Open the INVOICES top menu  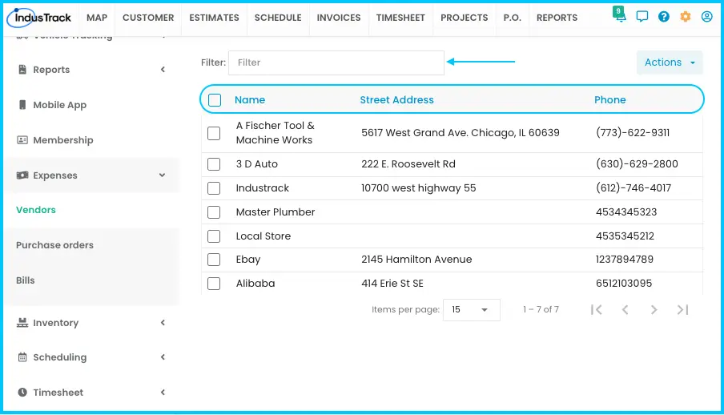point(339,18)
